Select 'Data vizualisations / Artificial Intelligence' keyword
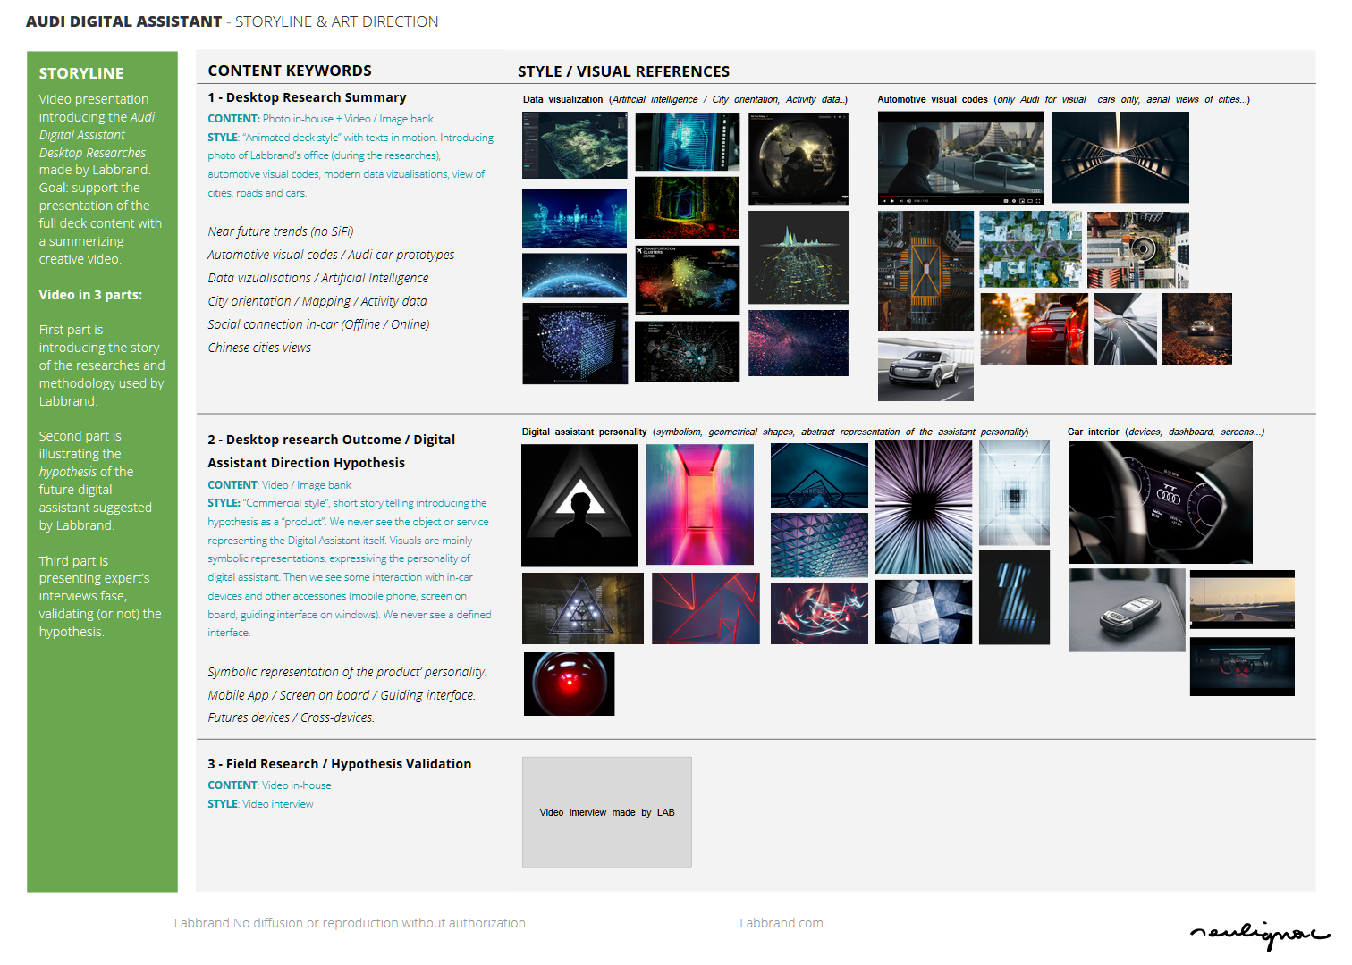The height and width of the screenshot is (965, 1352). coord(318,278)
